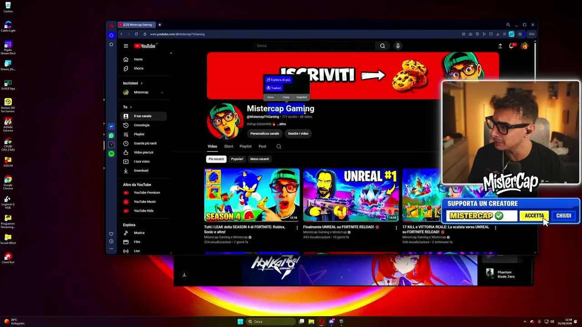
Task: Open File Explorer from taskbar
Action: (311, 322)
